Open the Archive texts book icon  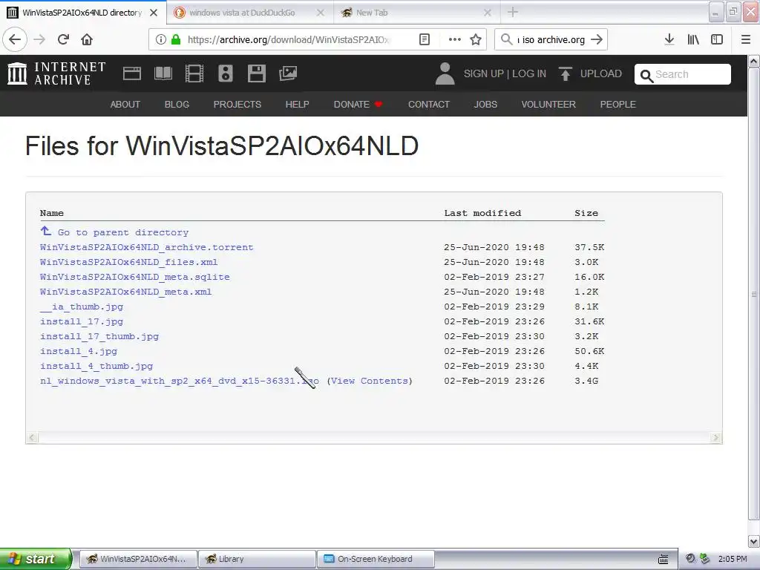pyautogui.click(x=163, y=73)
